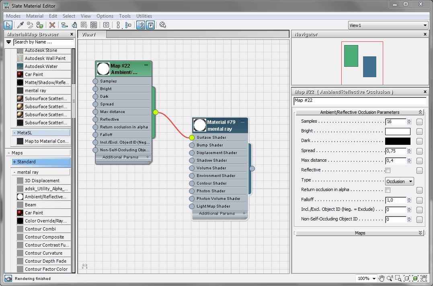
Task: Activate Pan Tool hand in status bar
Action: pyautogui.click(x=382, y=278)
